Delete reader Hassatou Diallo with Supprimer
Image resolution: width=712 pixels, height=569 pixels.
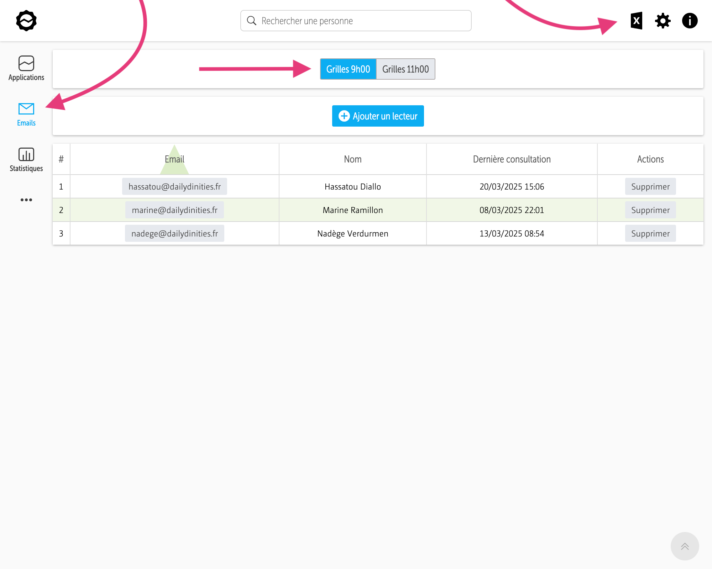pos(650,187)
